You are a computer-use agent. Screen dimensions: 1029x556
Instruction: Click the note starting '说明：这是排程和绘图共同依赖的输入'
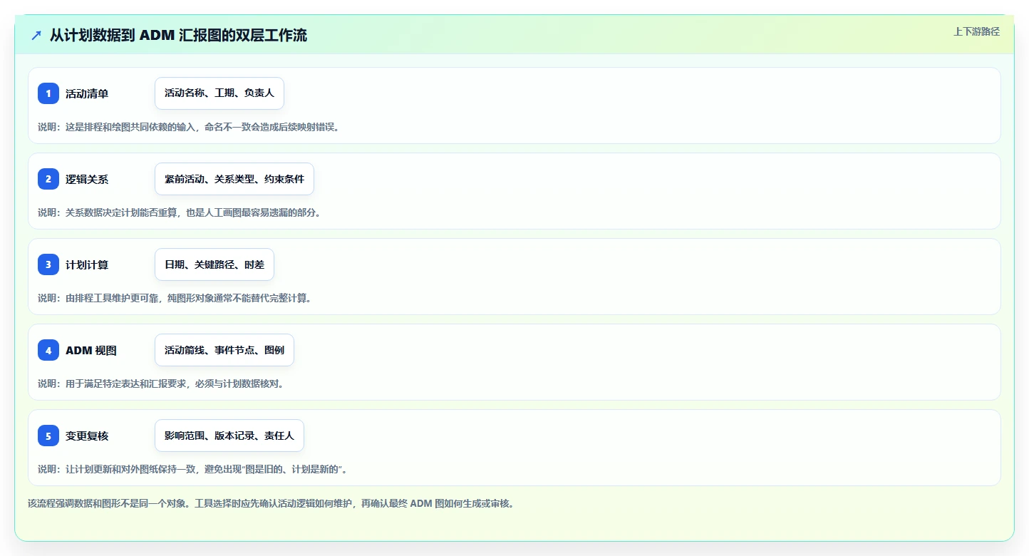tap(188, 127)
